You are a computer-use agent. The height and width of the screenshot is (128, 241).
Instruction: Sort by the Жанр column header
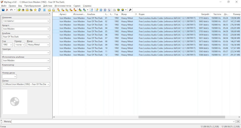[127, 14]
